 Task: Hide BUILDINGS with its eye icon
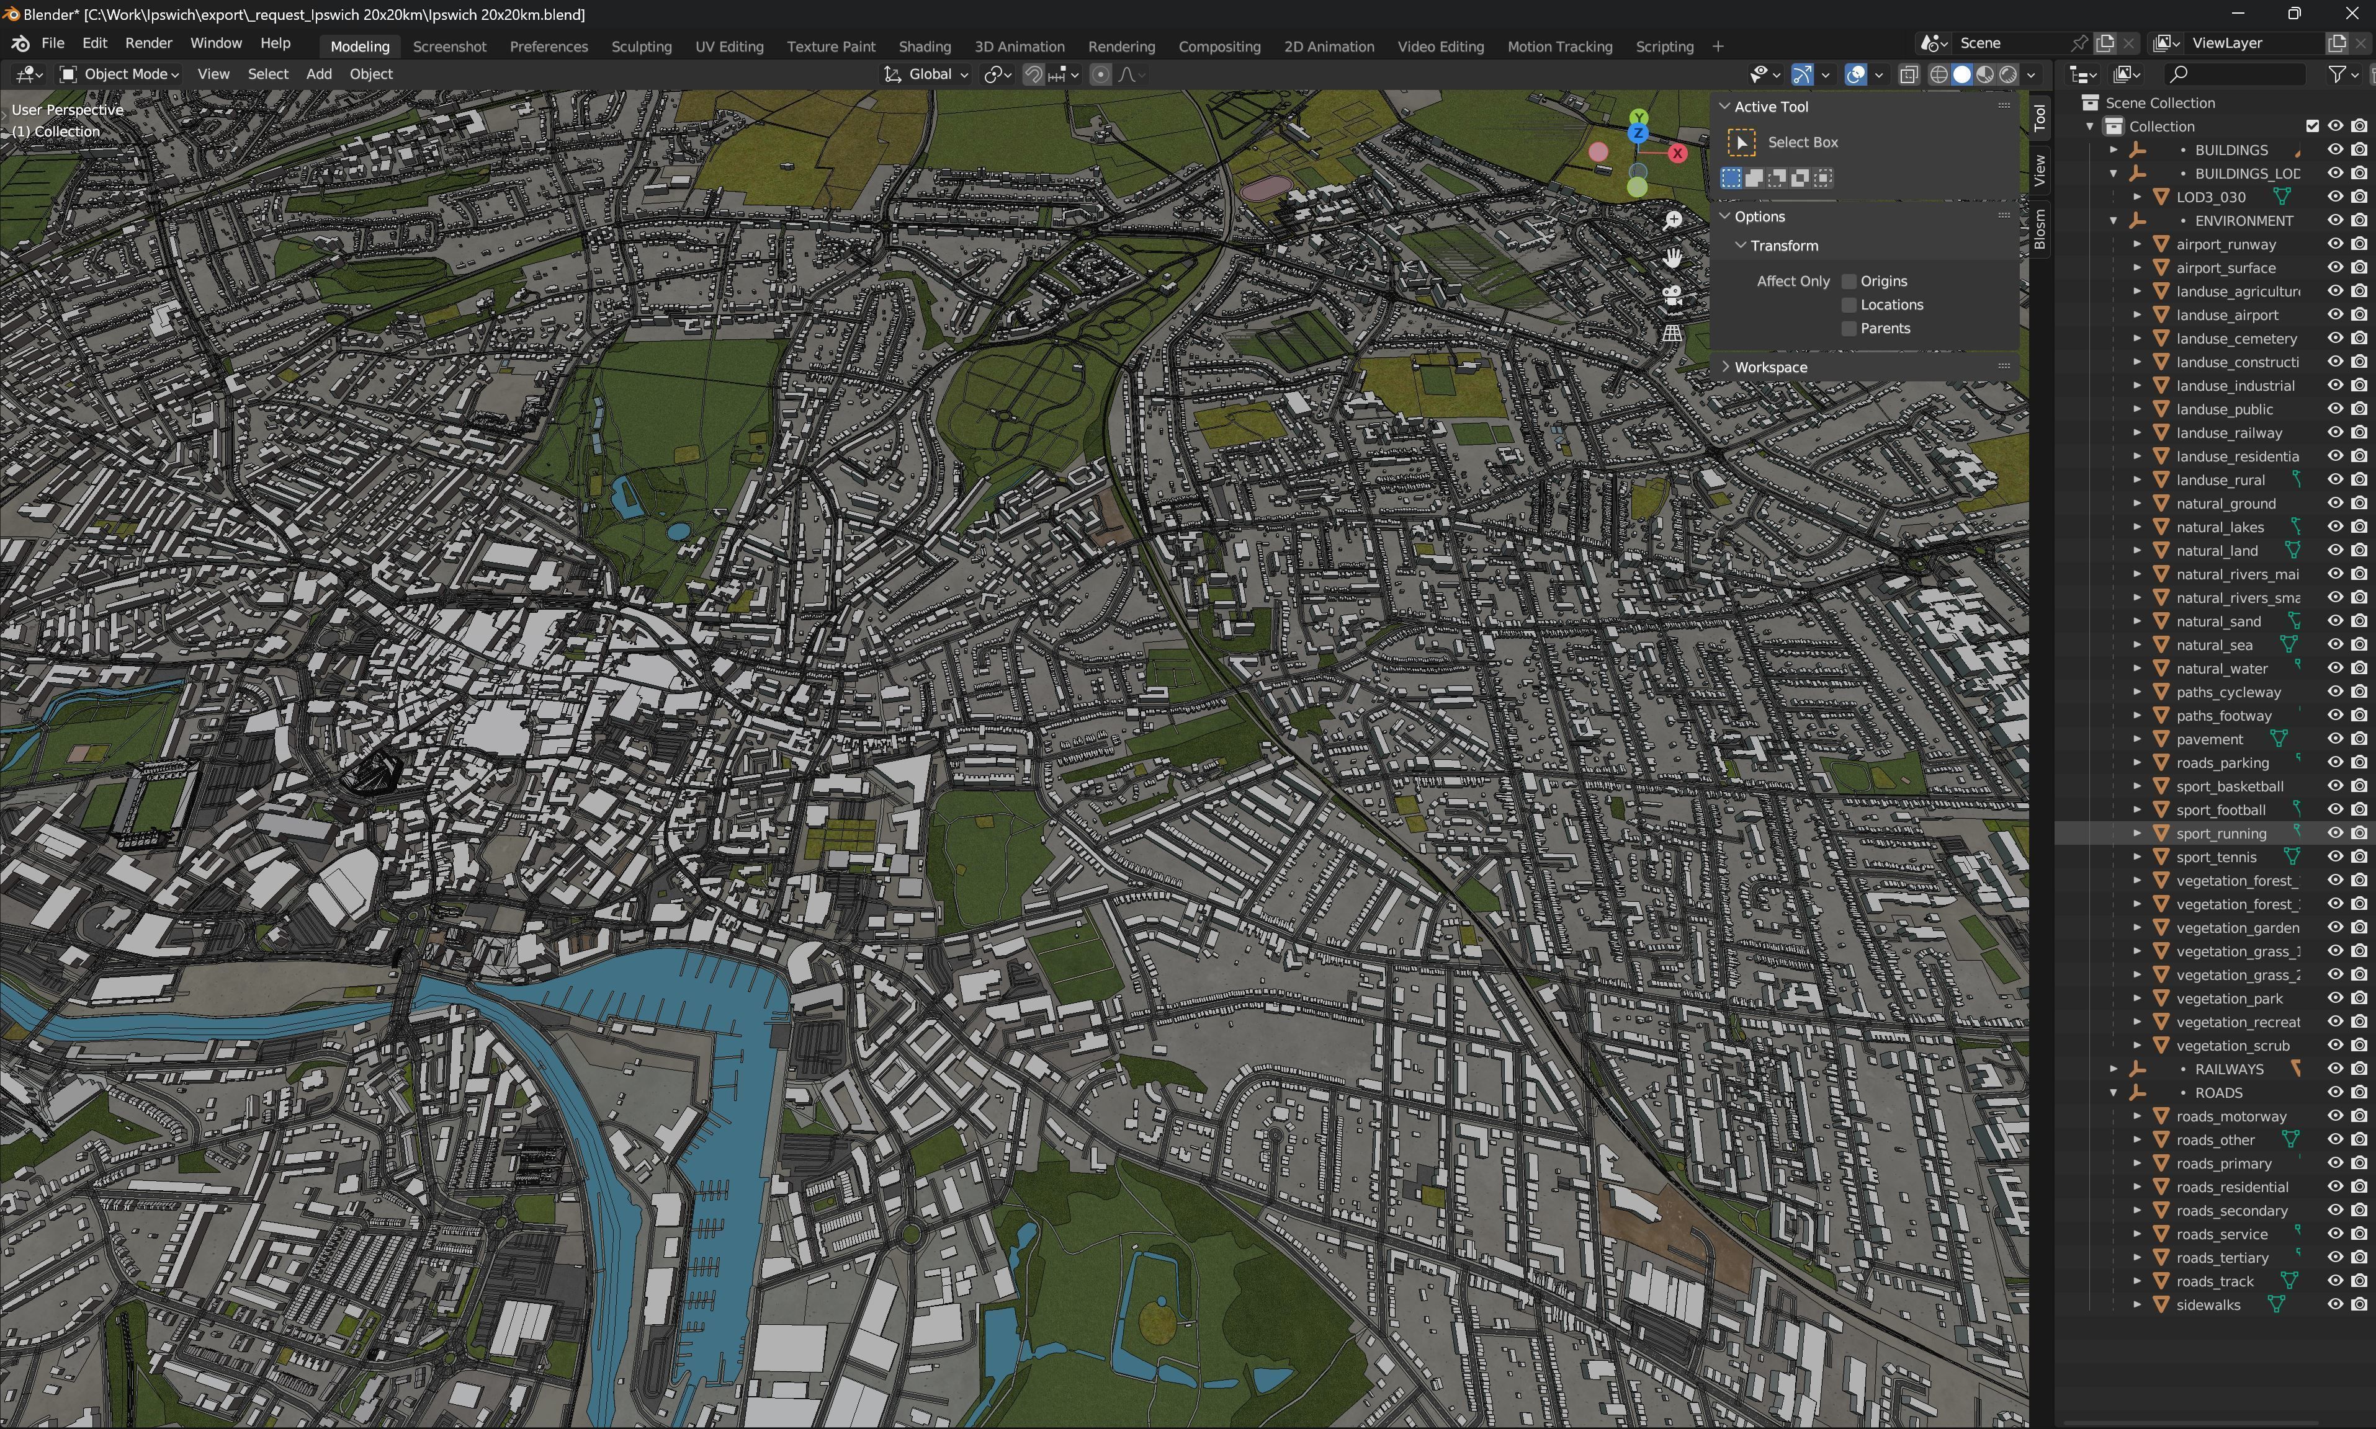[2336, 150]
